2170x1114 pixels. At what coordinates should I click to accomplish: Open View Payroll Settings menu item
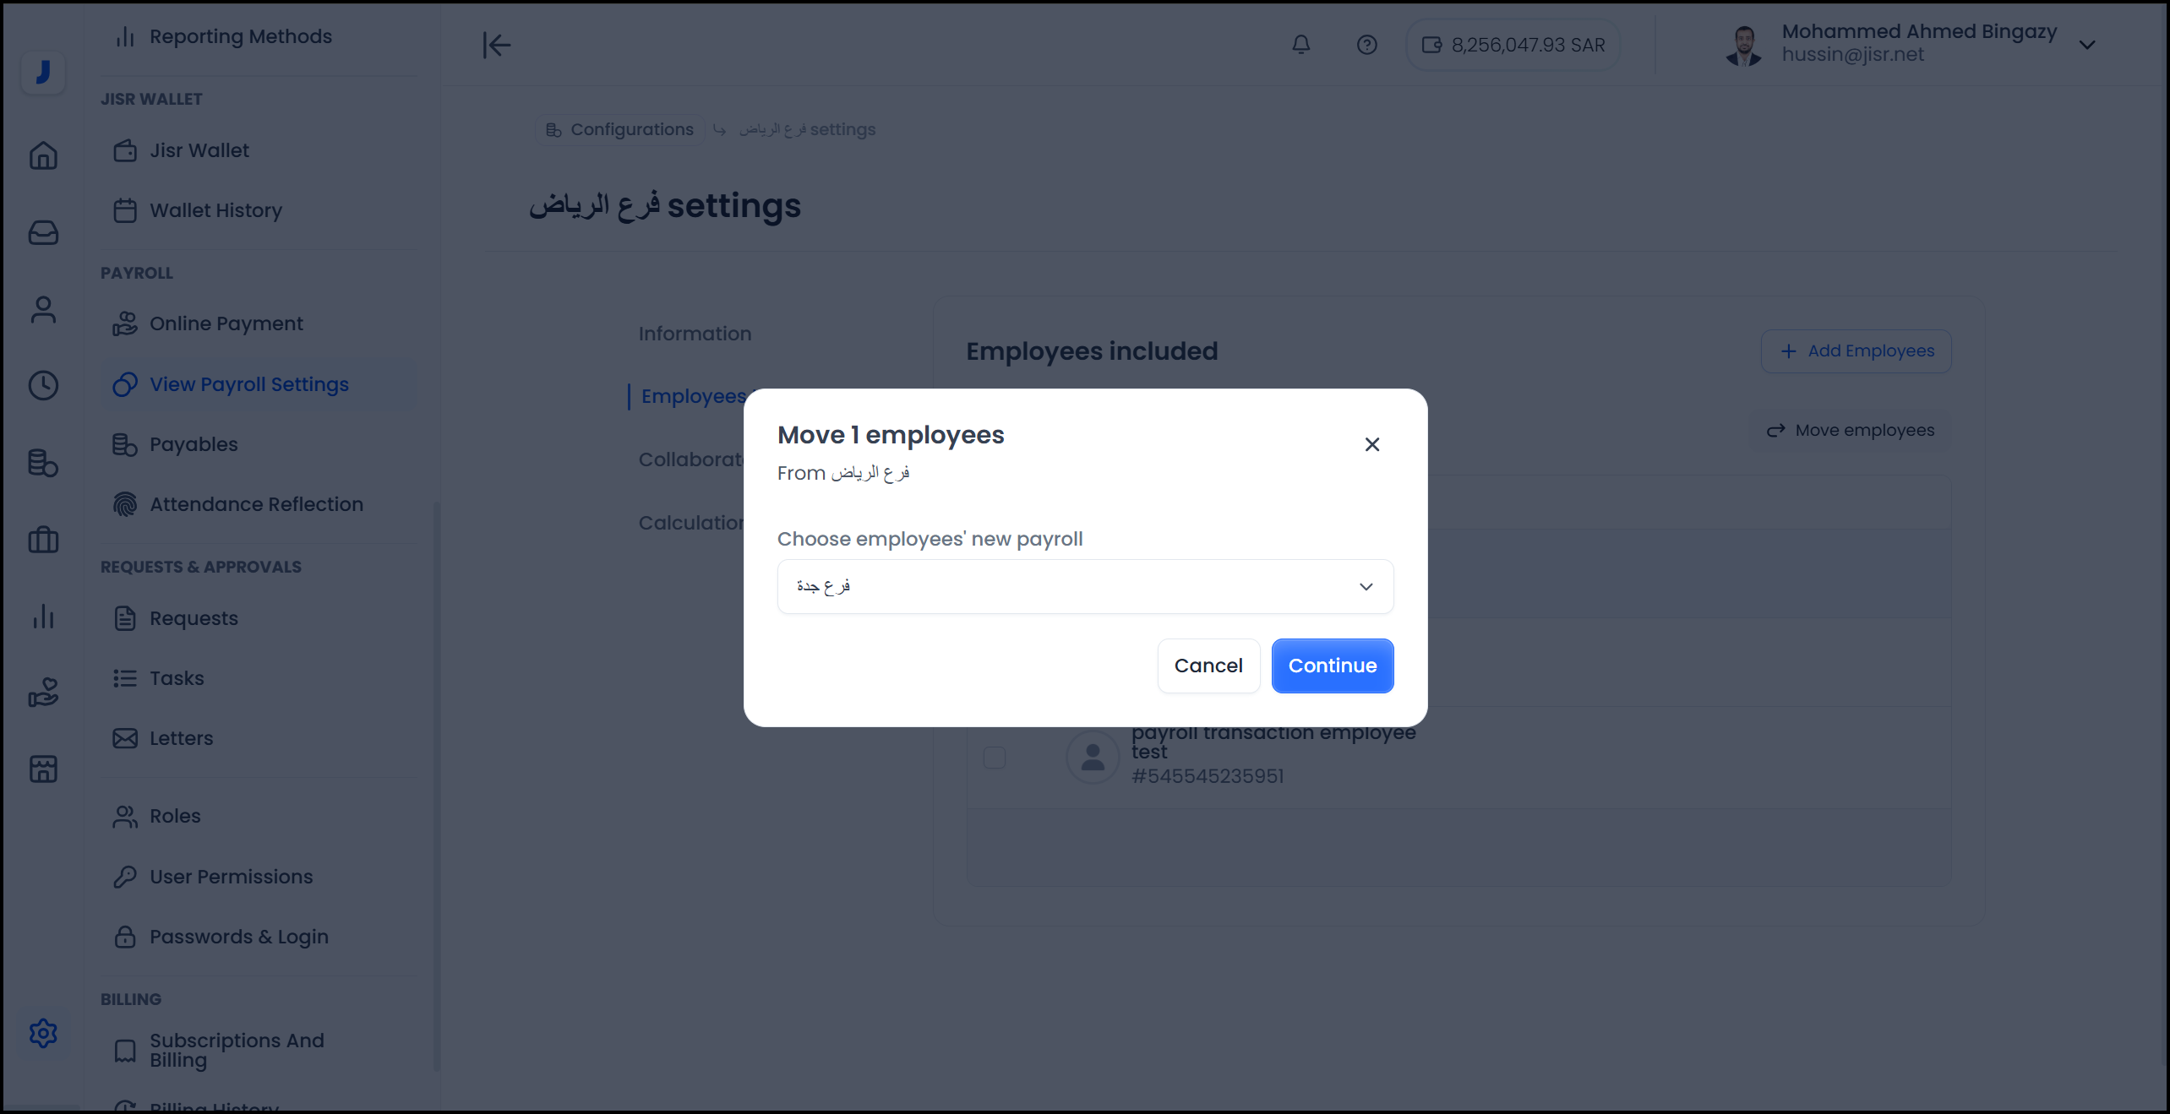(248, 384)
